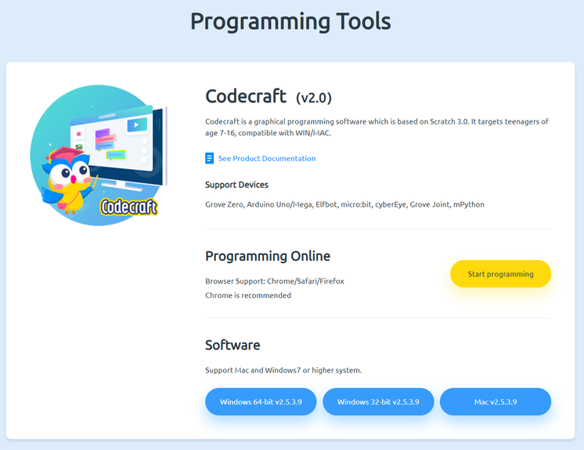Click the Start programming button
This screenshot has height=450, width=584.
coord(500,274)
